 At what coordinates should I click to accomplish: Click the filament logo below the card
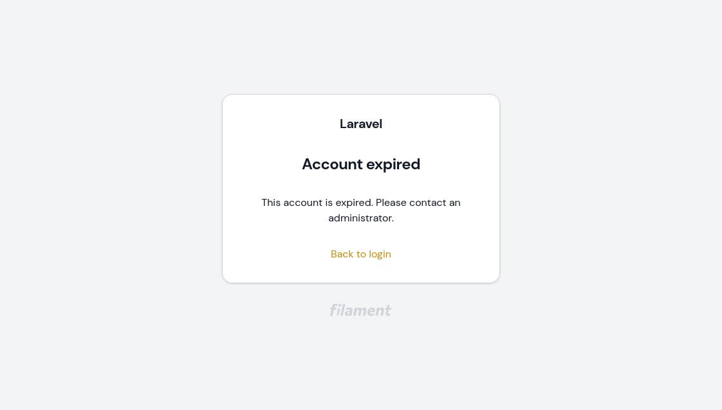[360, 310]
